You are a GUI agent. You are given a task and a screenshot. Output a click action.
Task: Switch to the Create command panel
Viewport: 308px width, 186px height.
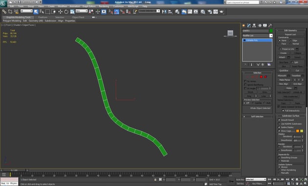(244, 25)
